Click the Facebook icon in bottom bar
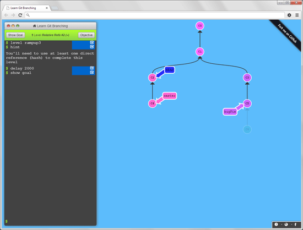Screen dimensions: 303x230 pos(295,224)
